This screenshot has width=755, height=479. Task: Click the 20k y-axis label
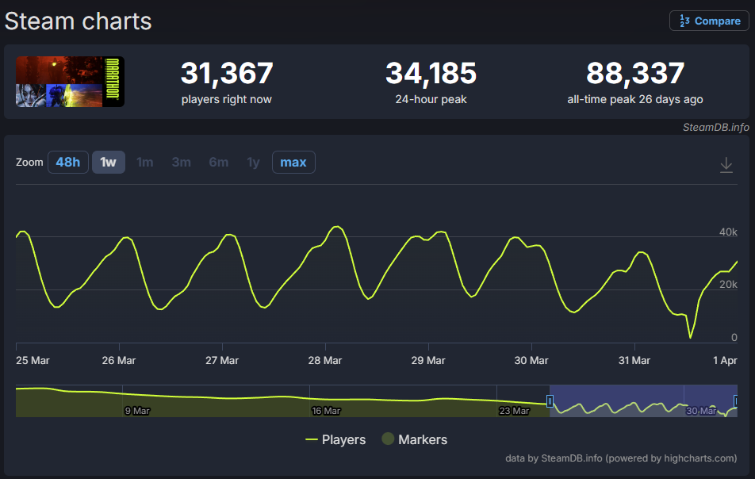pyautogui.click(x=728, y=285)
